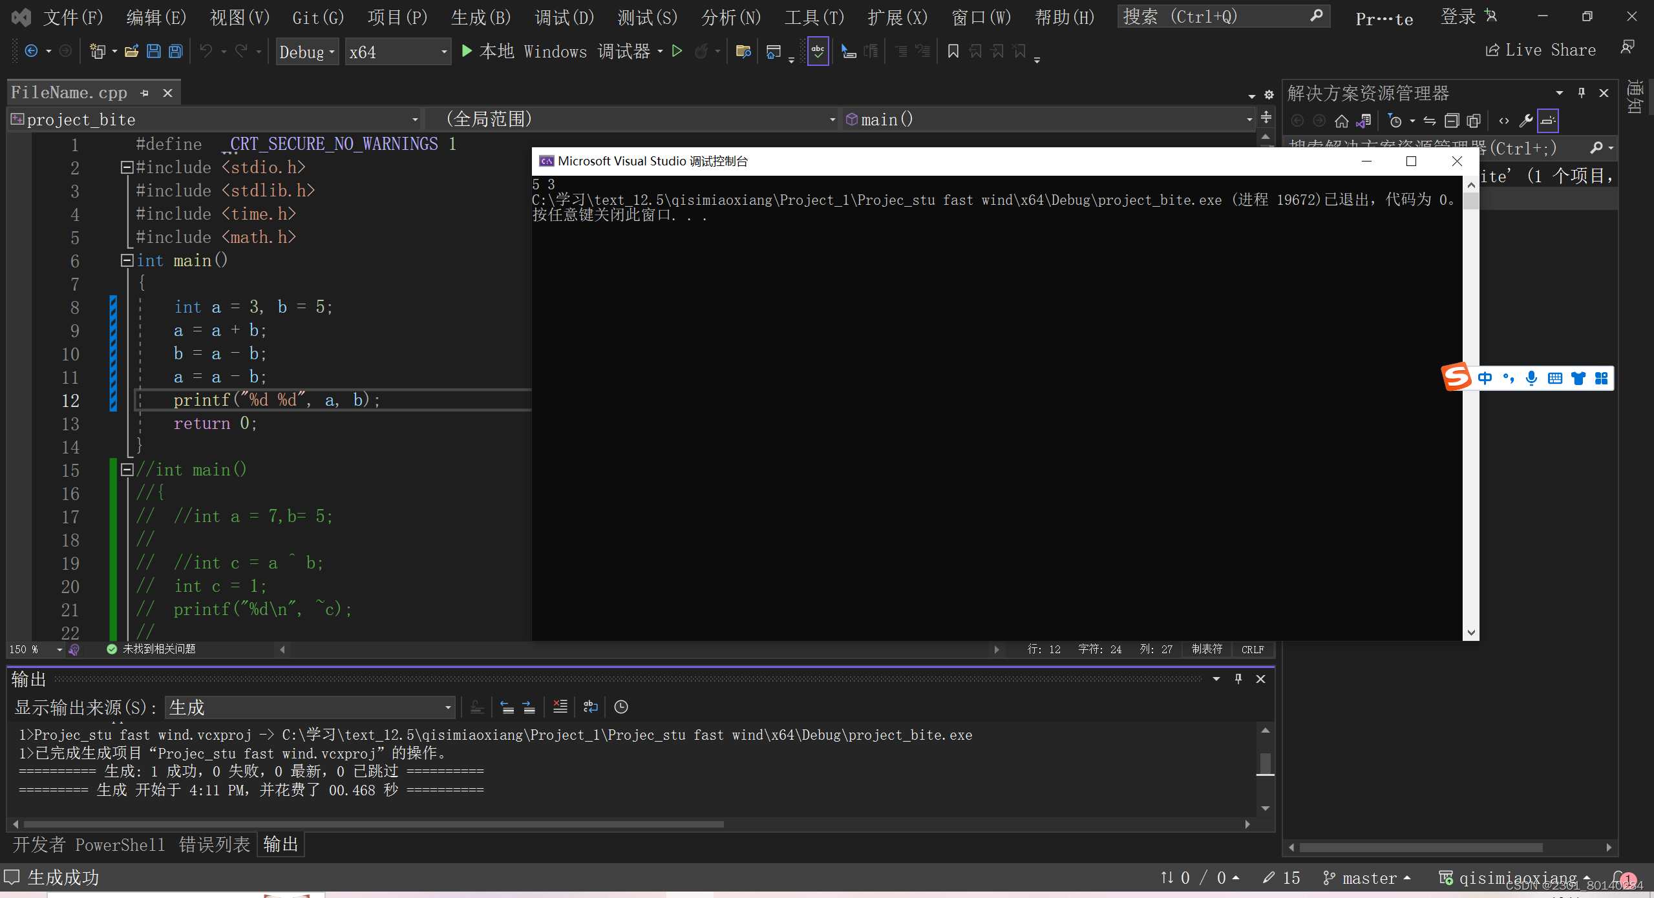Click the Open File folder icon
The width and height of the screenshot is (1654, 898).
(x=132, y=51)
